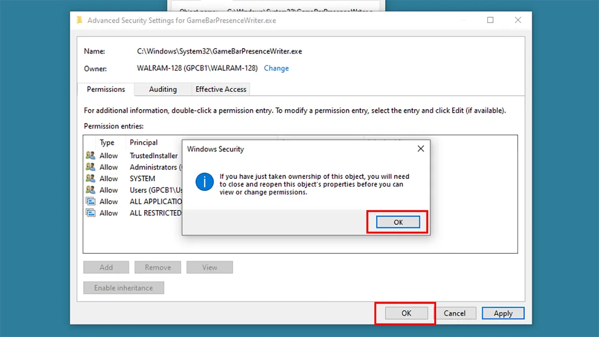Click the 'For additional information' instruction text
The height and width of the screenshot is (337, 599).
295,111
